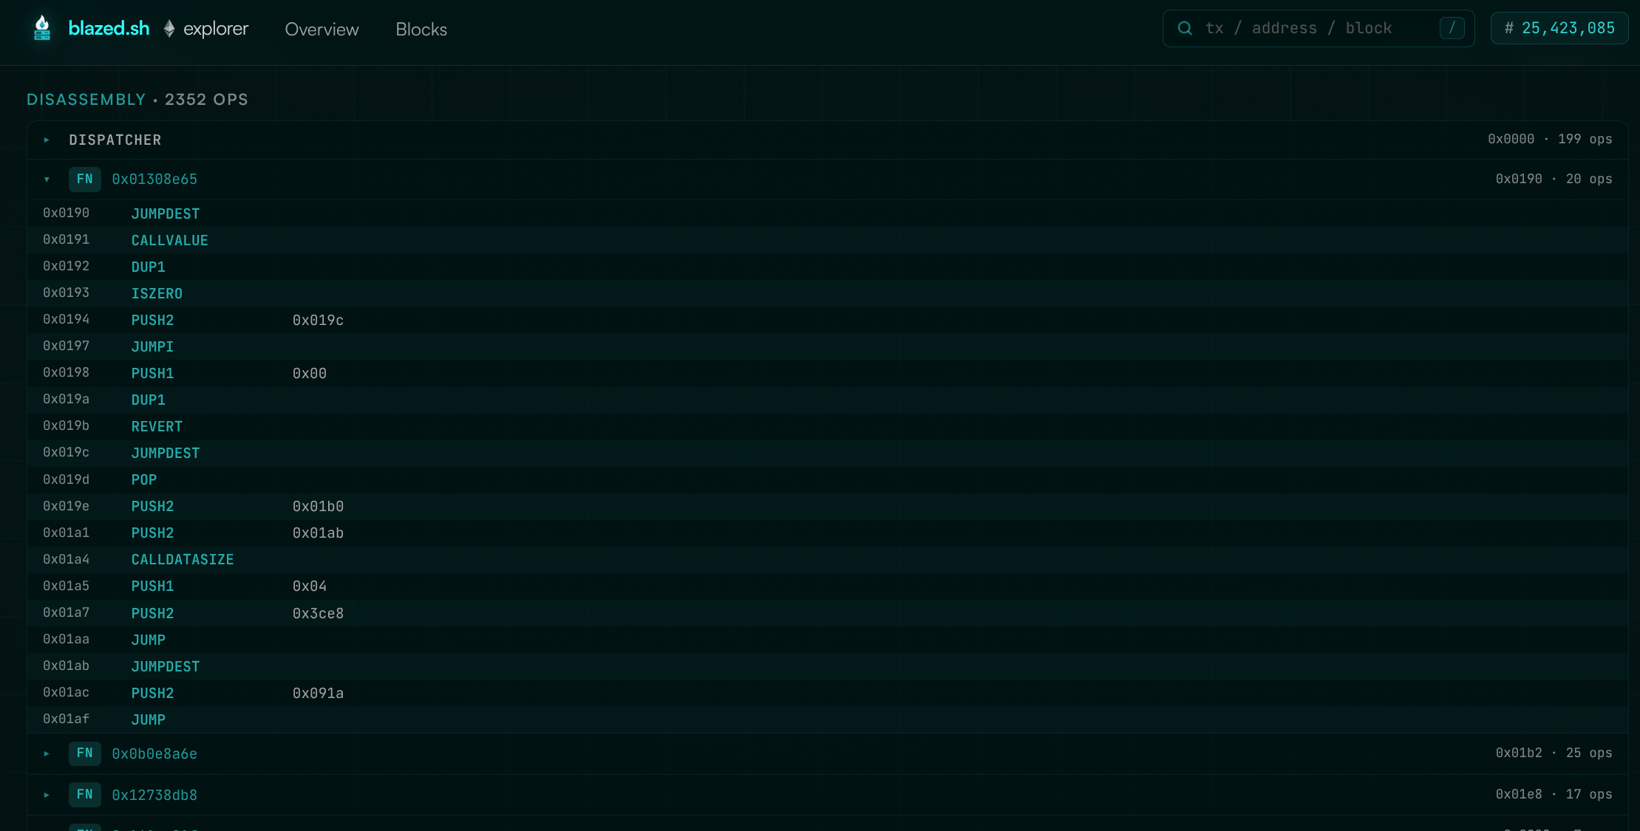Screen dimensions: 1640x831
Task: Click the '0x0000 · 199 ops' dispatcher summary
Action: tap(1550, 139)
